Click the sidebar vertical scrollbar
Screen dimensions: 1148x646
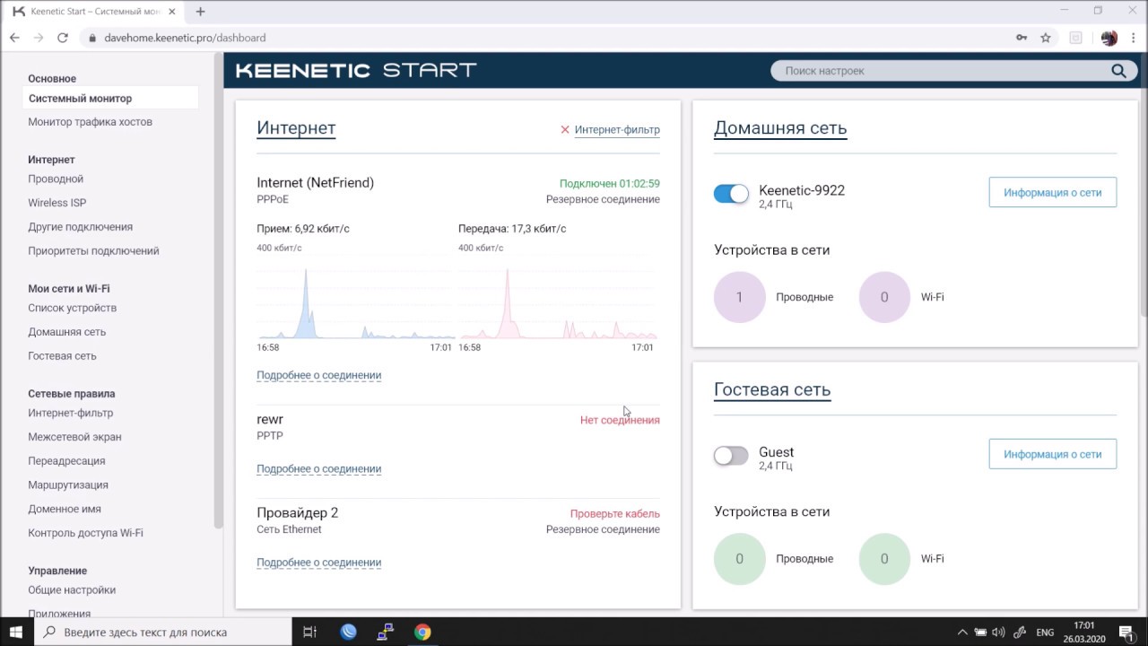[218, 292]
